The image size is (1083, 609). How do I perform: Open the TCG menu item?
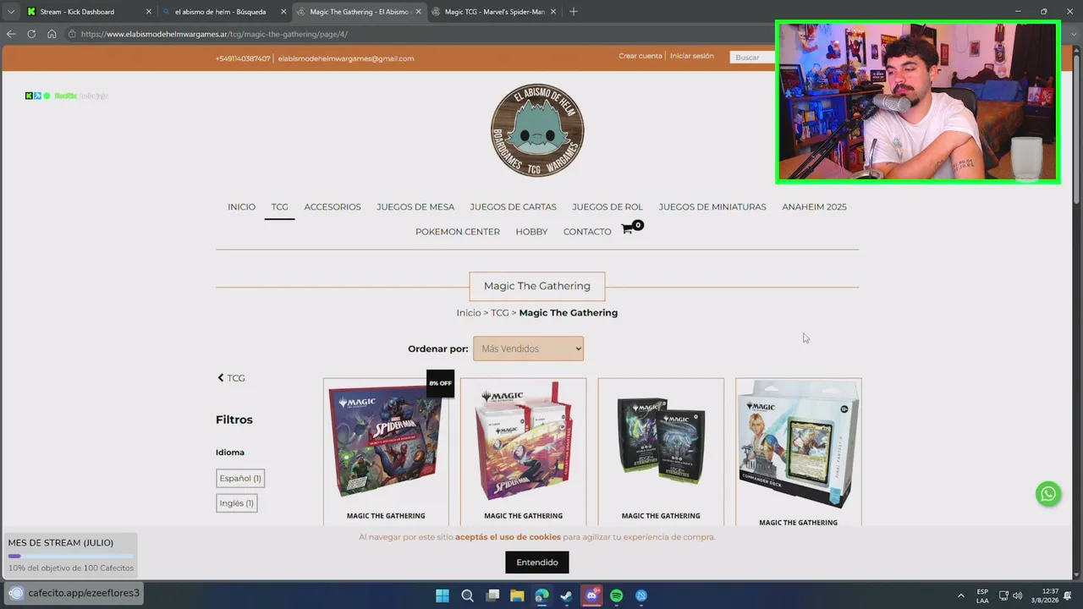(x=279, y=206)
